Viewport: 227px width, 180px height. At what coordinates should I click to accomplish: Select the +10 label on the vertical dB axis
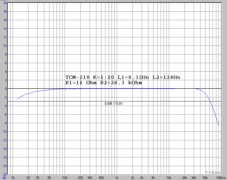click(x=5, y=46)
